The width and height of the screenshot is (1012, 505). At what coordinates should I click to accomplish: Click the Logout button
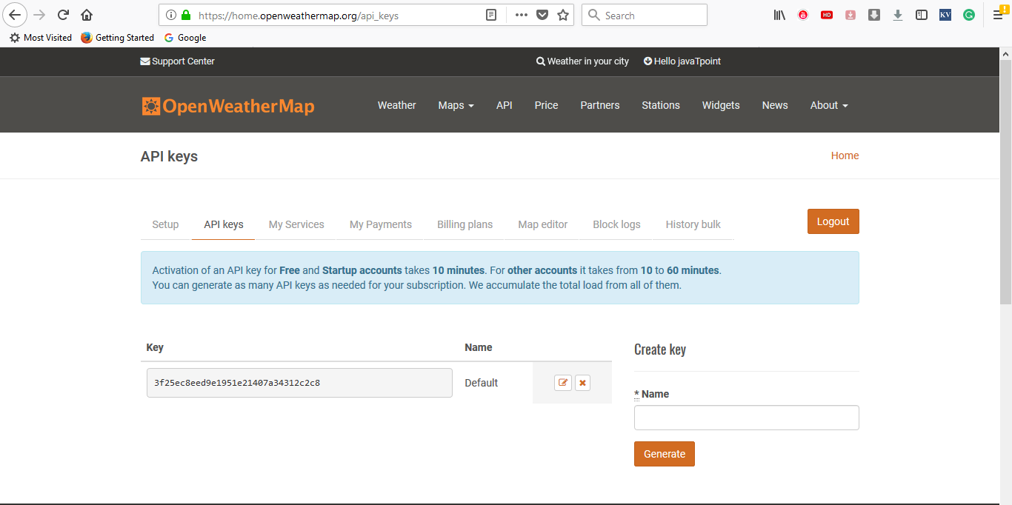833,221
